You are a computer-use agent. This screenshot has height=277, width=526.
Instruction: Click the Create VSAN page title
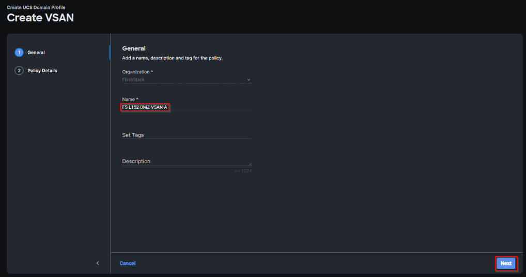tap(40, 18)
